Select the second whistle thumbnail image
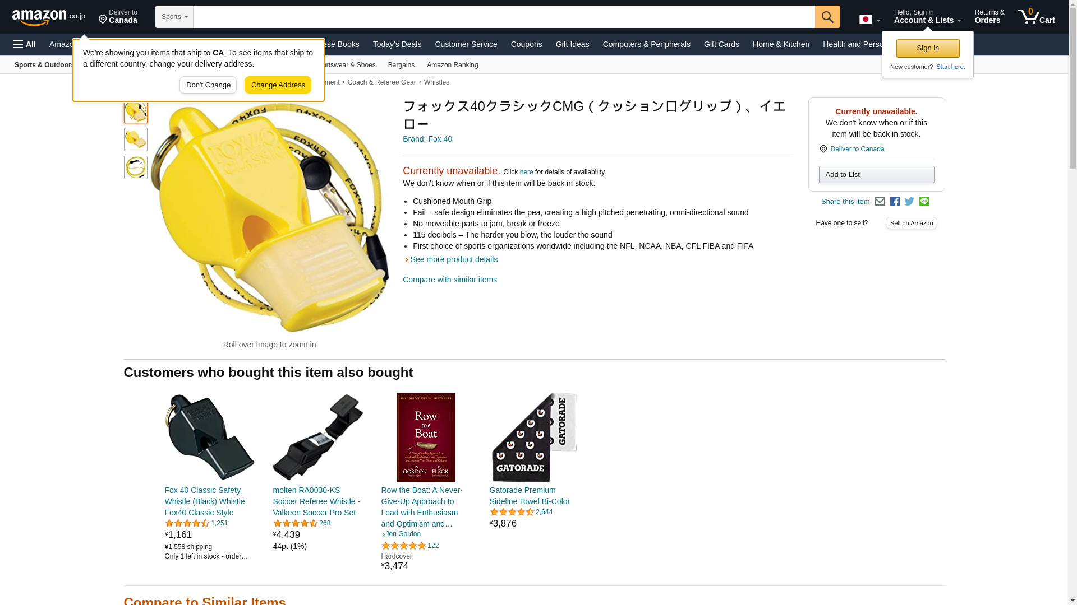This screenshot has width=1077, height=605. coord(136,139)
